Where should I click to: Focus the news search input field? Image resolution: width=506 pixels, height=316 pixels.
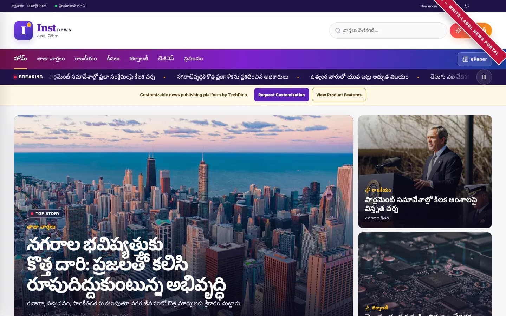coord(388,31)
